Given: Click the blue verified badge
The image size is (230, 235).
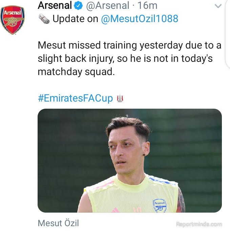Looking at the screenshot, I should 79,5.
